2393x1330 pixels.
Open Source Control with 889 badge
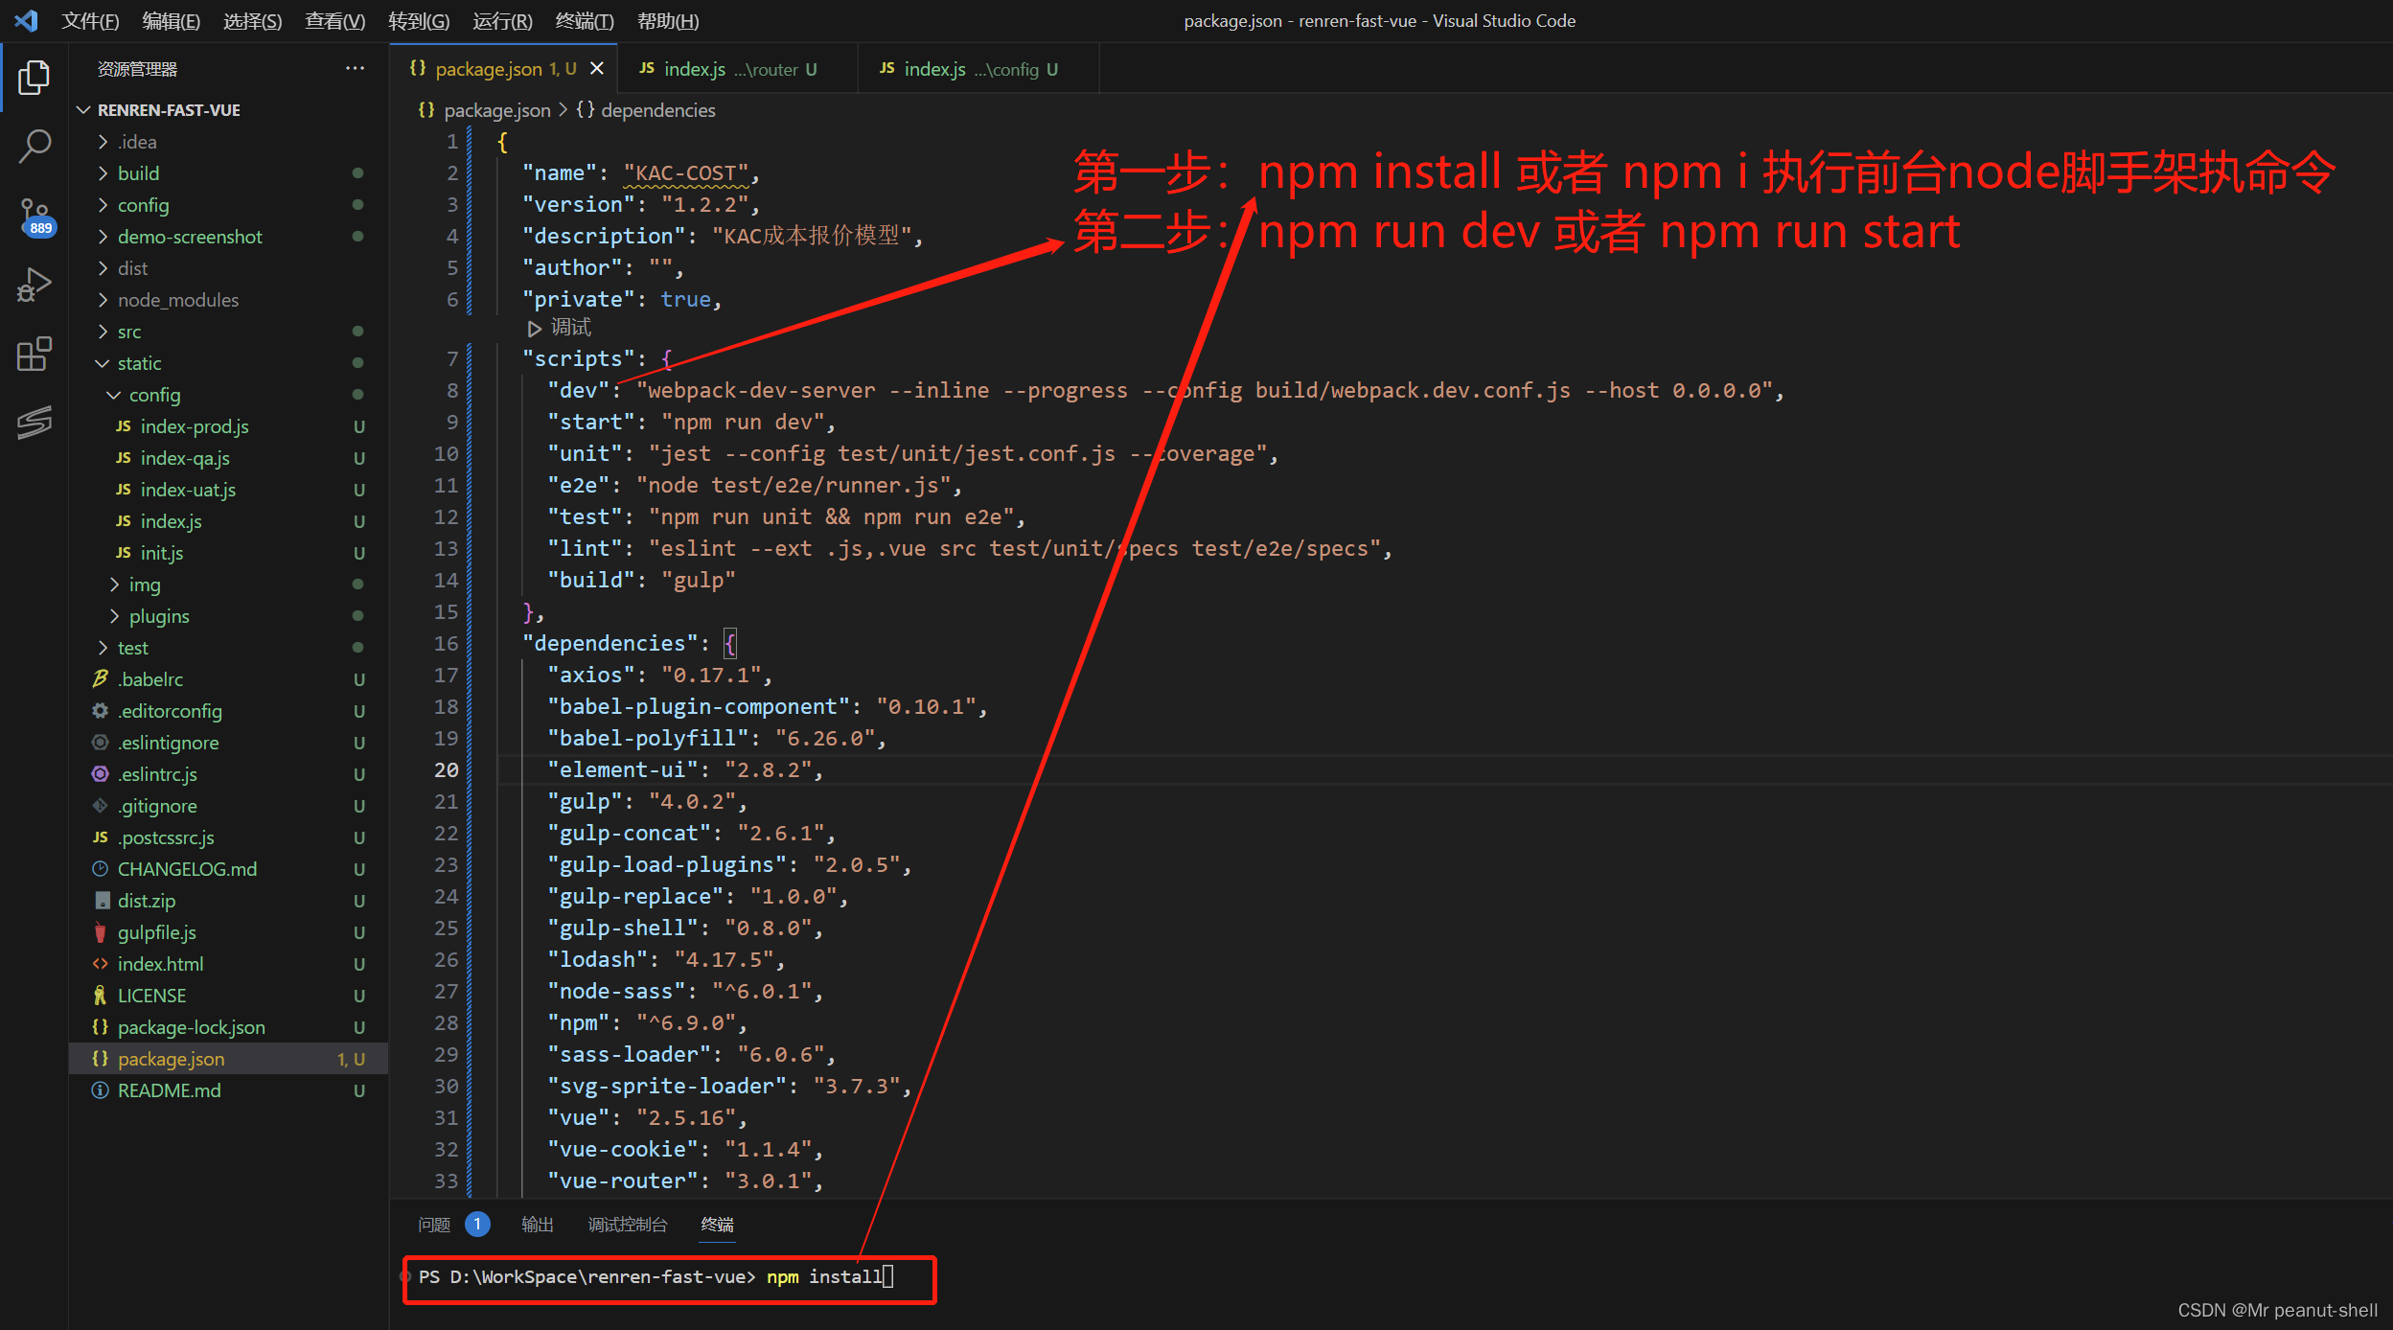click(x=34, y=217)
